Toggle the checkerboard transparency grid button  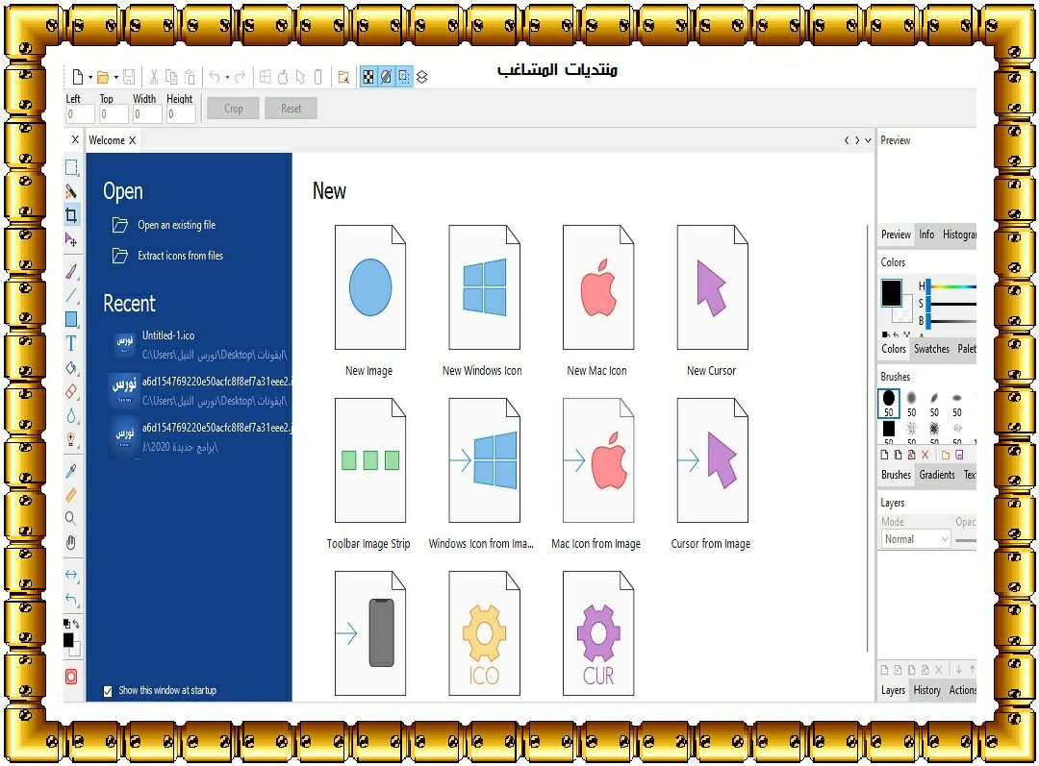[x=368, y=77]
